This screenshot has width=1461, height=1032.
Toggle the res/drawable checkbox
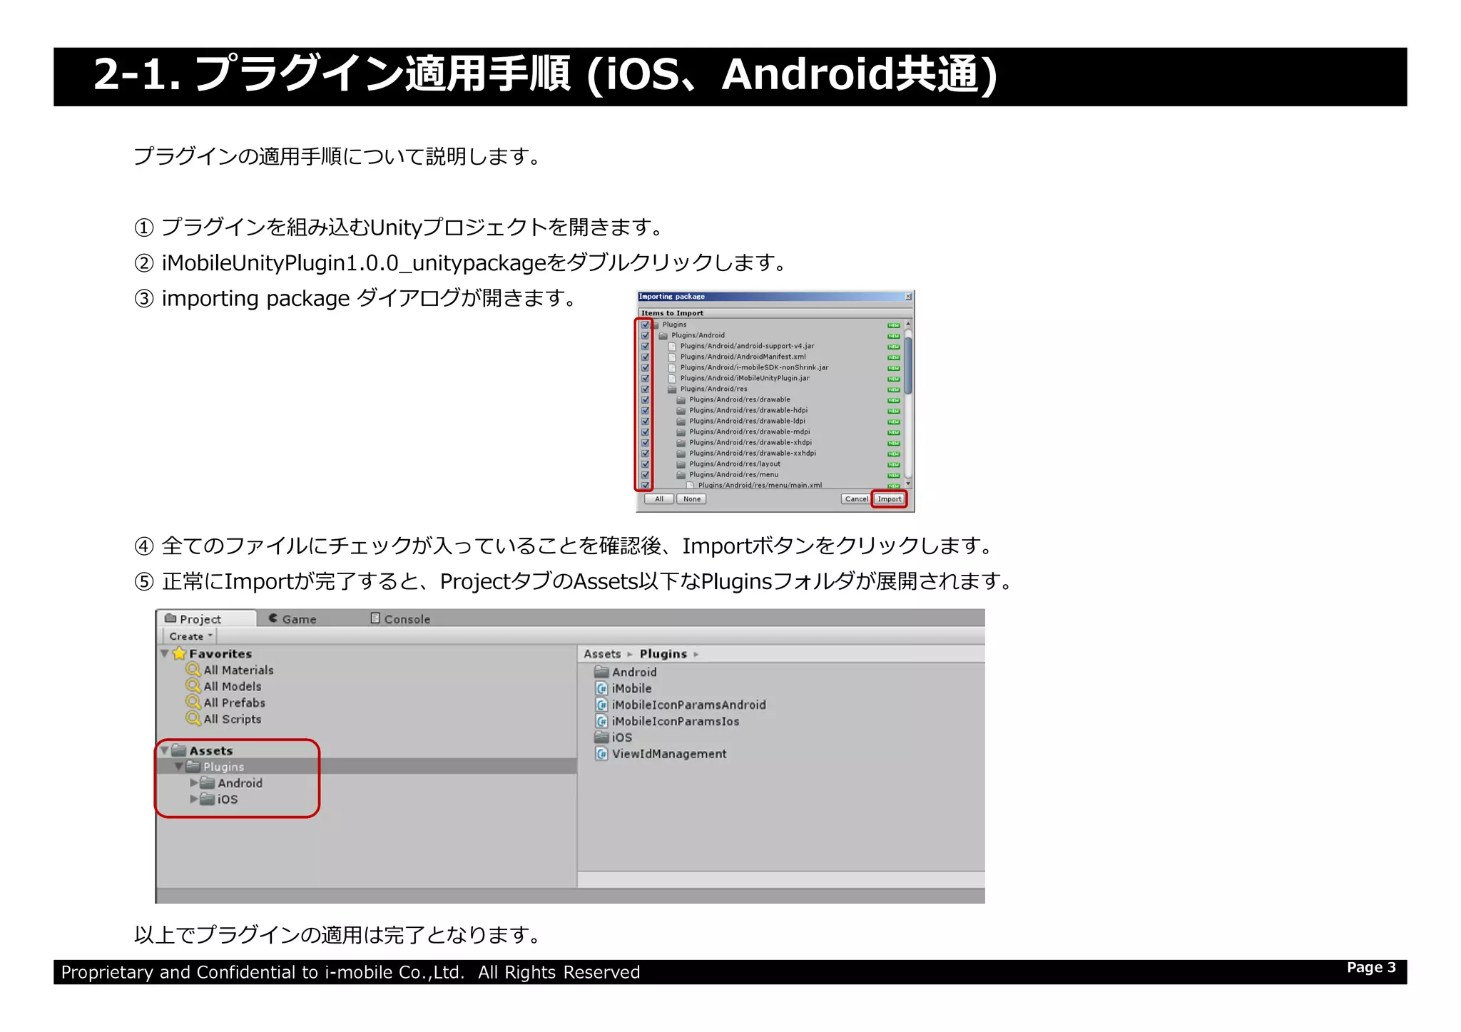pyautogui.click(x=645, y=400)
